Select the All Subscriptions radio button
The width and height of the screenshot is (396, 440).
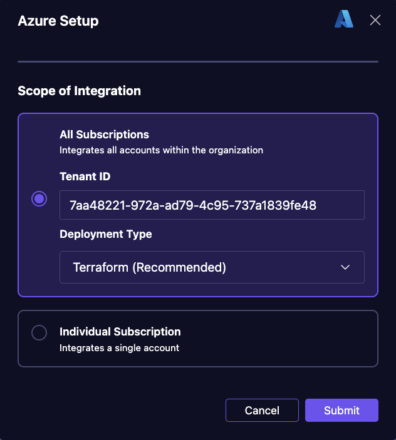pyautogui.click(x=39, y=198)
